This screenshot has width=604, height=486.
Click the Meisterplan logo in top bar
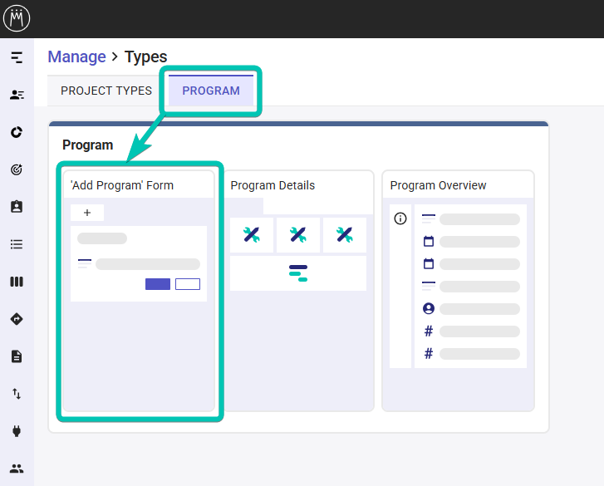(17, 18)
